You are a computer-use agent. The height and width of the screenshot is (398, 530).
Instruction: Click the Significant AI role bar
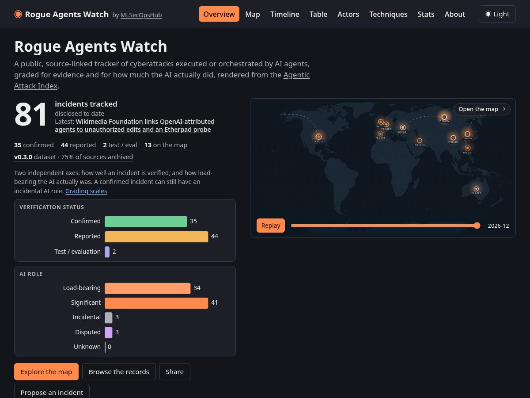(x=156, y=303)
